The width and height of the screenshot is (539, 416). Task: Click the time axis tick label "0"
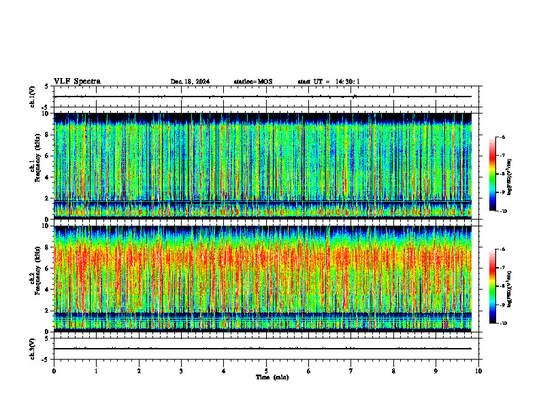(x=54, y=371)
